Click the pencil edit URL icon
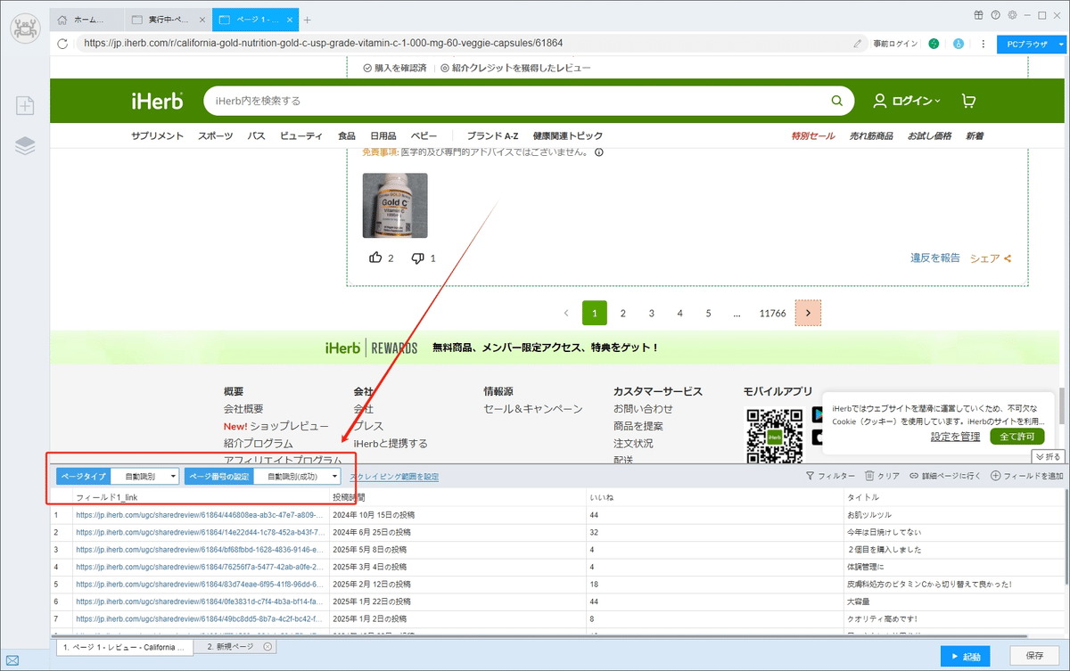Image resolution: width=1070 pixels, height=671 pixels. pyautogui.click(x=858, y=43)
